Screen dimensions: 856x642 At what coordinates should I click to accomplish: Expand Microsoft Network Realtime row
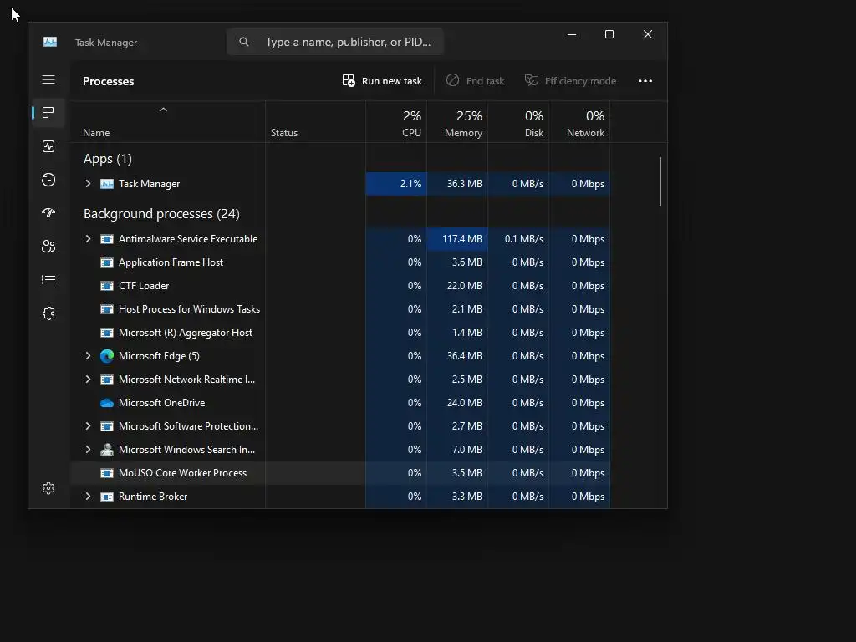point(88,379)
